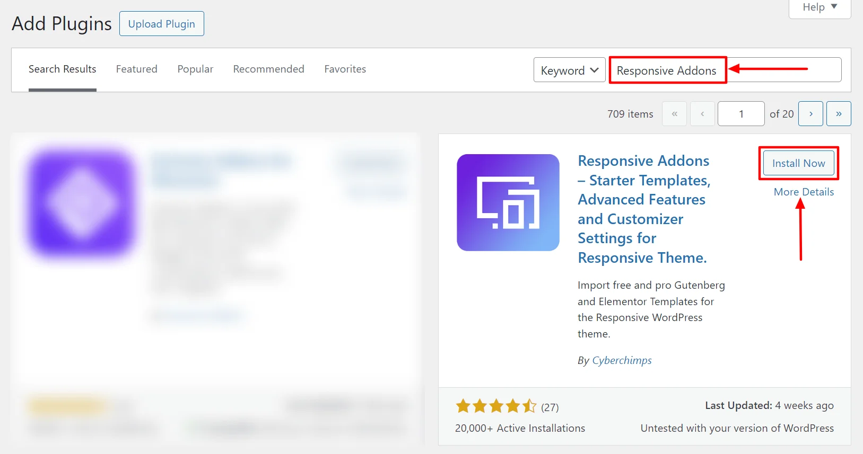Open the Recommended tab
This screenshot has width=863, height=454.
click(x=268, y=69)
